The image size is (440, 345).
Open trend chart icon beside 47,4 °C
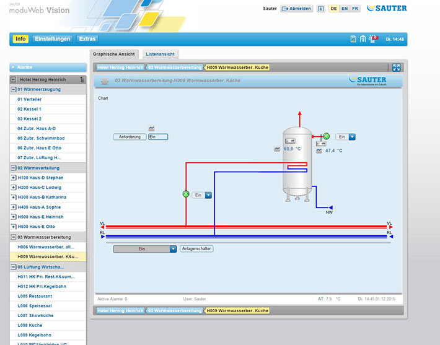(319, 151)
